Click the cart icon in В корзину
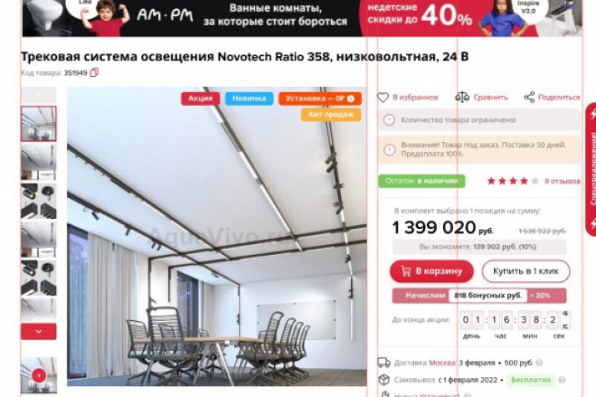This screenshot has width=596, height=397. coord(406,271)
